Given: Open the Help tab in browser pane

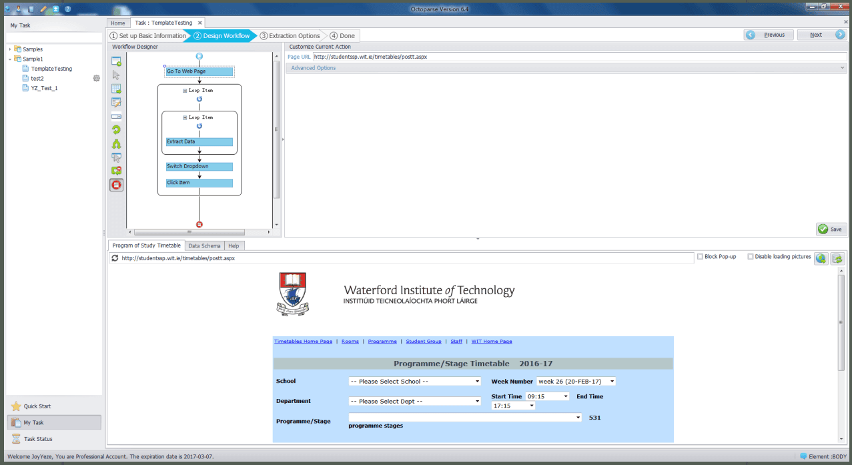Looking at the screenshot, I should pos(234,246).
